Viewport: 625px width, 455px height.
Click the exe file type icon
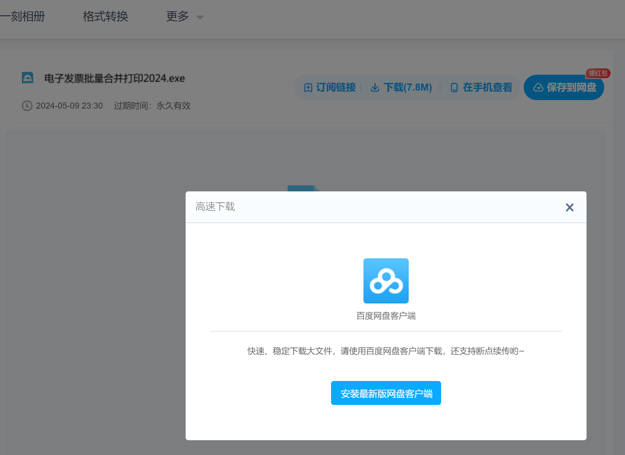(x=28, y=78)
